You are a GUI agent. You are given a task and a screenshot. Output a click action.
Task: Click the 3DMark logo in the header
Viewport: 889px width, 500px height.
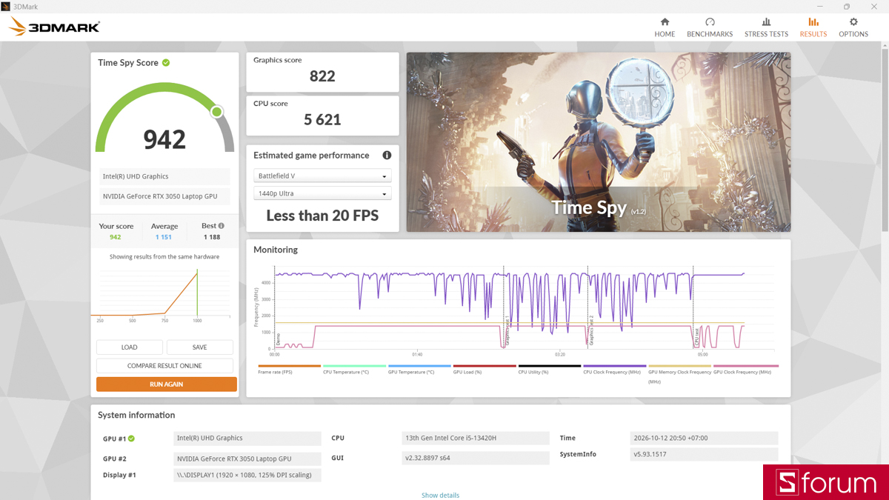pyautogui.click(x=54, y=27)
